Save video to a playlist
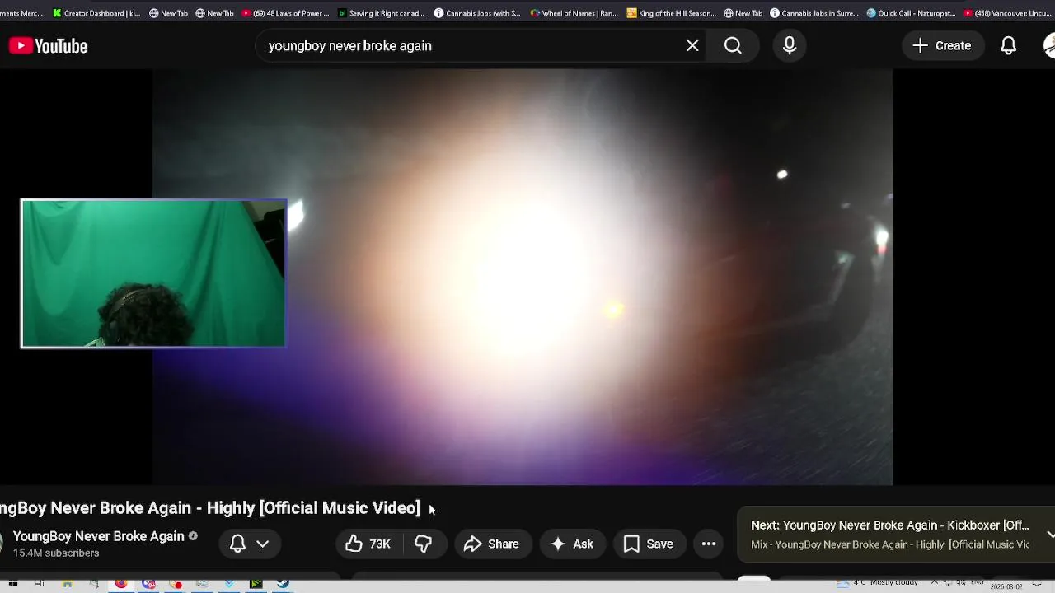This screenshot has height=593, width=1055. (649, 544)
